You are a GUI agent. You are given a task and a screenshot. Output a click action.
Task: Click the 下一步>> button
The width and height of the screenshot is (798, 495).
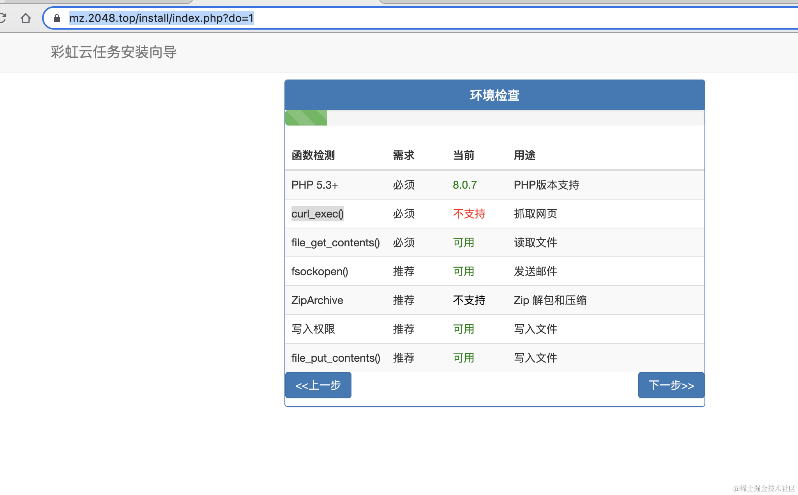671,385
